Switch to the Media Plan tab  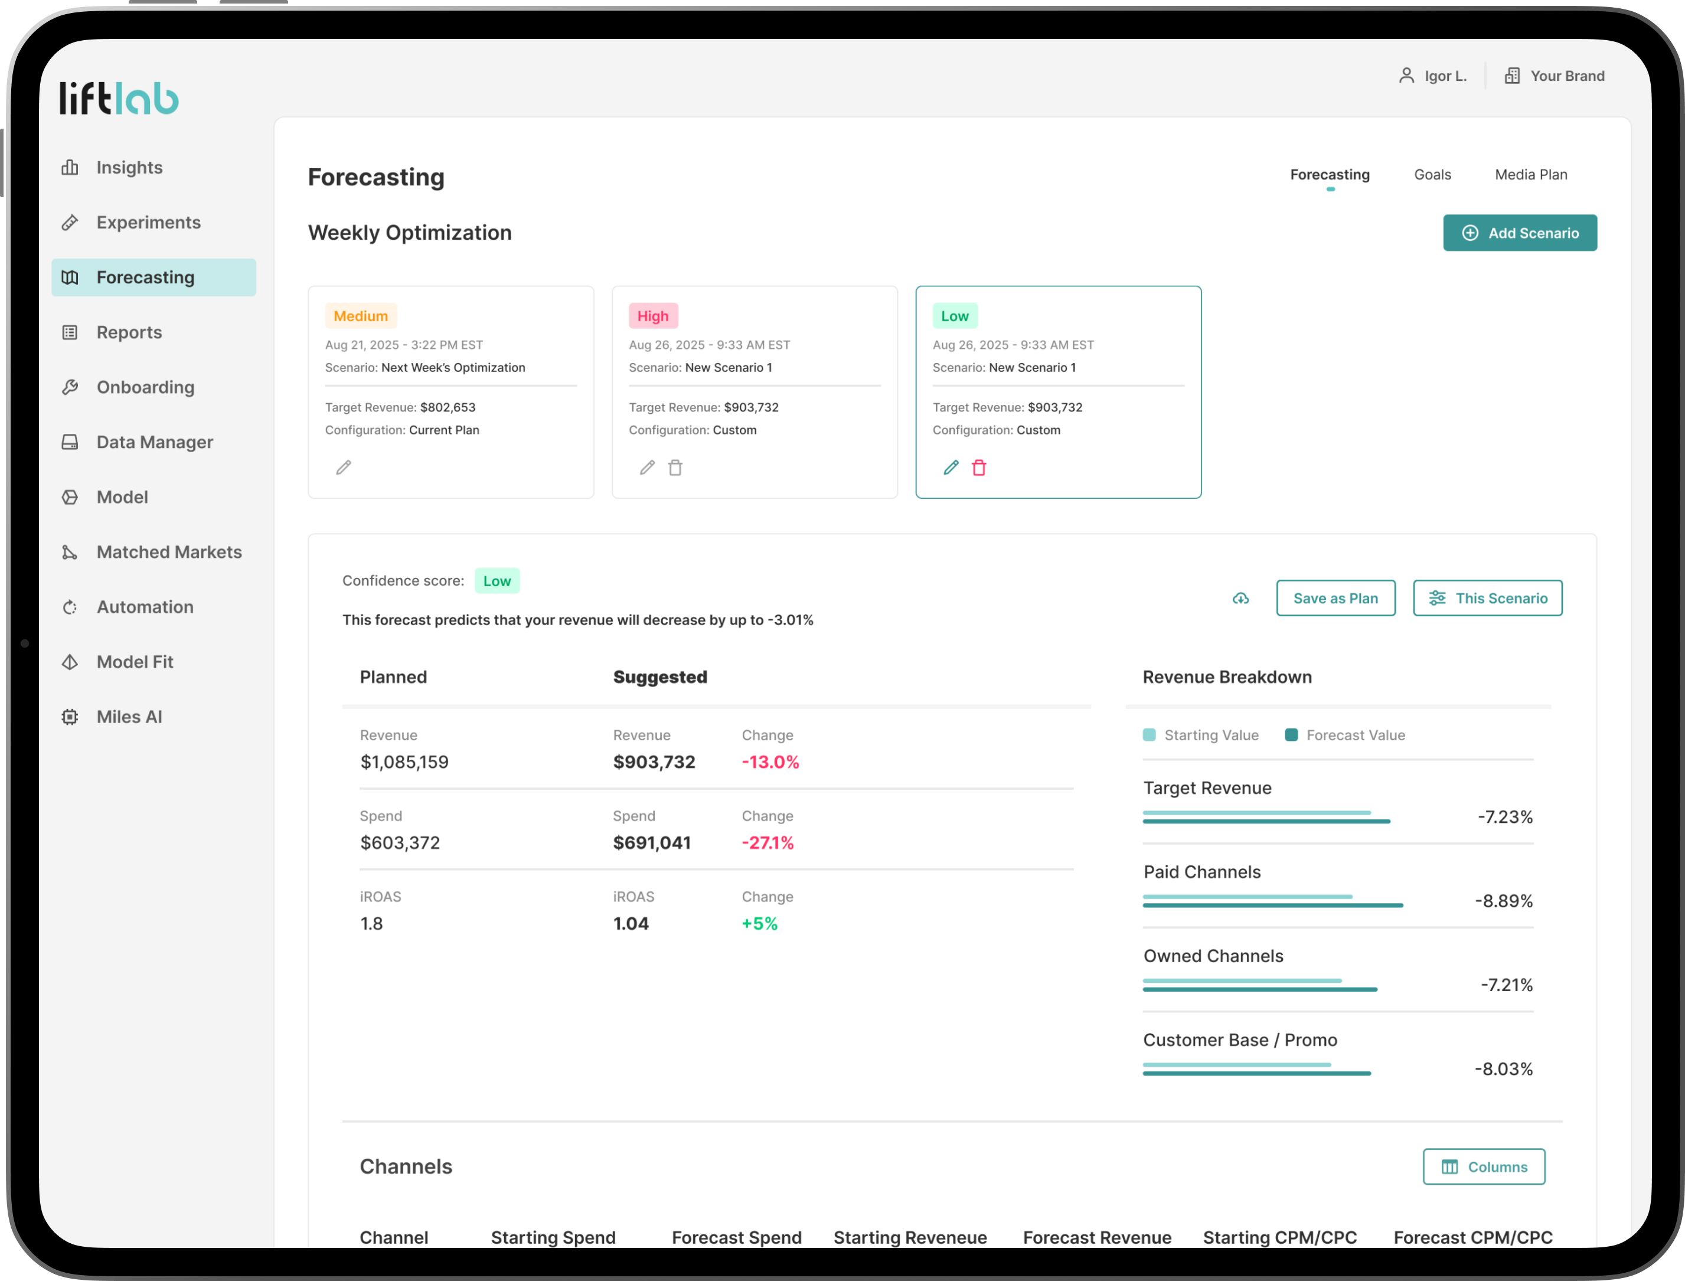click(x=1530, y=175)
